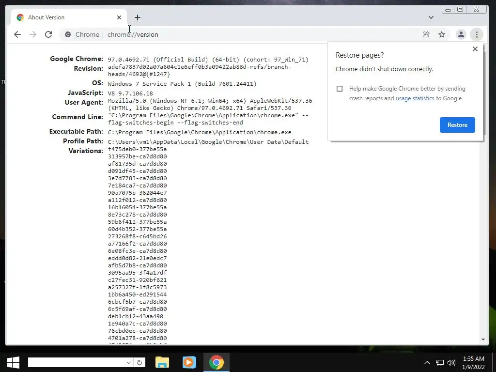The image size is (496, 372).
Task: Share this page using the share icon
Action: point(426,34)
